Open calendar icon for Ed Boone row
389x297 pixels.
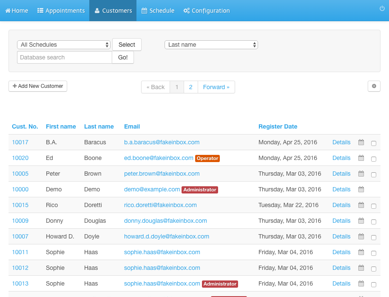click(361, 158)
